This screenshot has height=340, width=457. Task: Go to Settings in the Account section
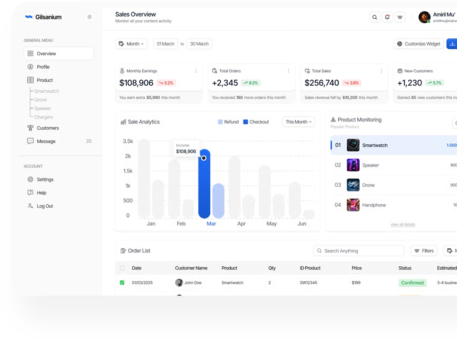45,180
